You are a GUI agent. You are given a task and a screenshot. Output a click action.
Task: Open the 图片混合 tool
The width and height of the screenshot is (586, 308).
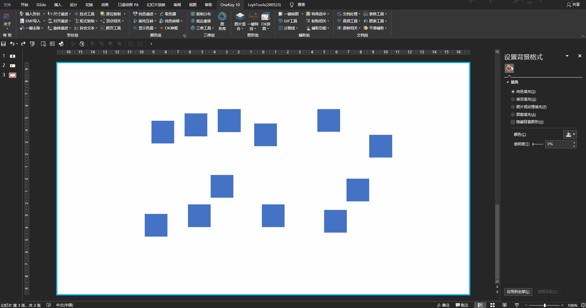pos(240,21)
